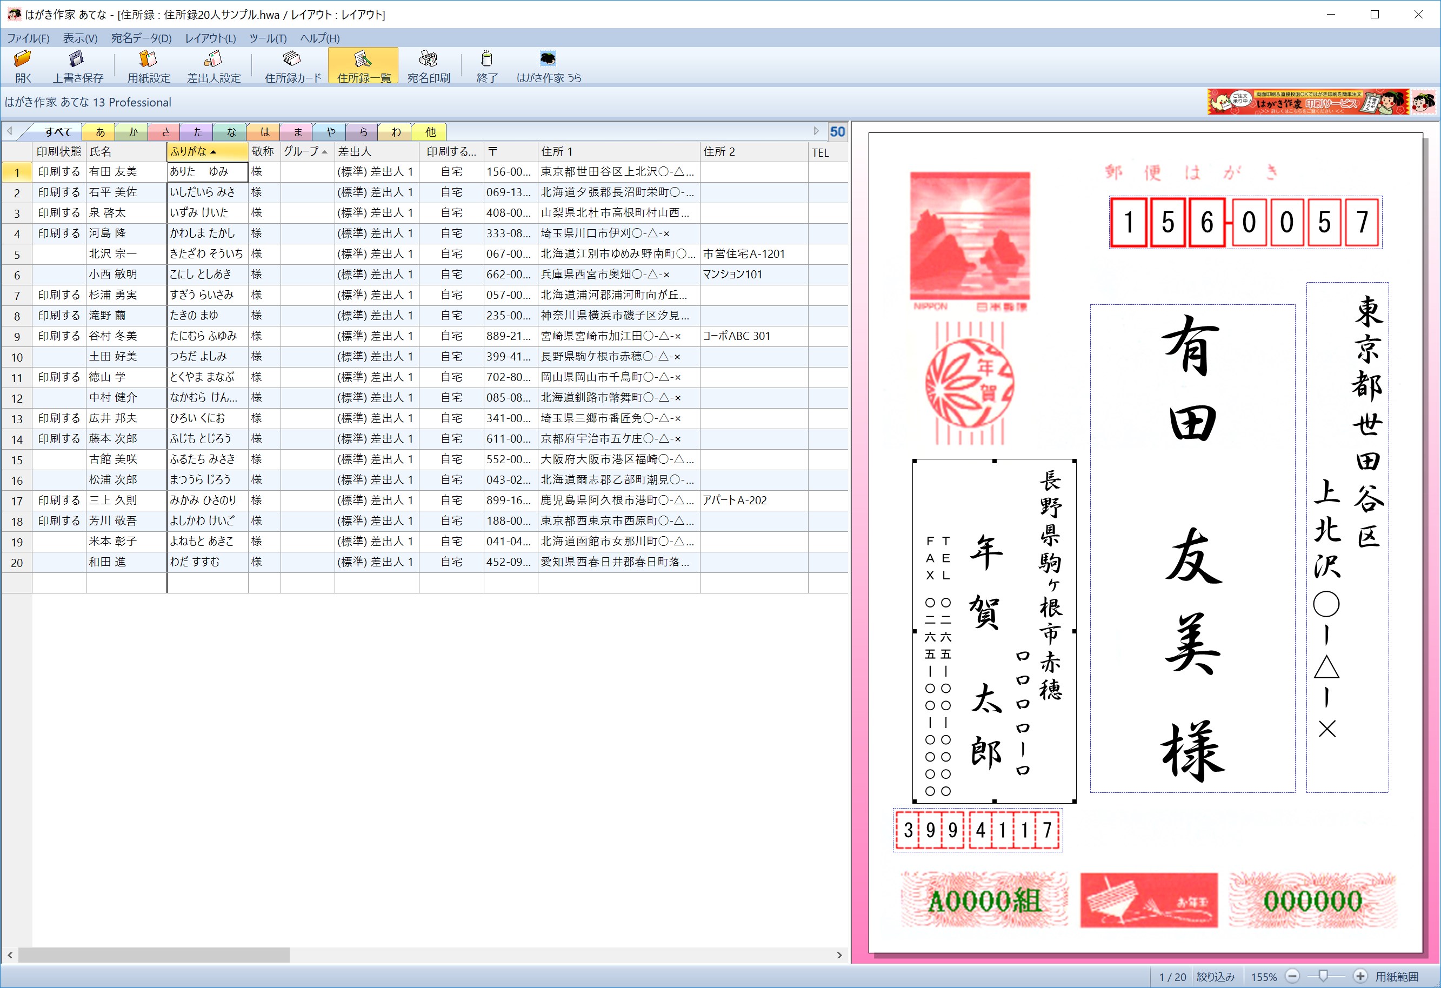The width and height of the screenshot is (1441, 988).
Task: Select the さ index tab
Action: 165,132
